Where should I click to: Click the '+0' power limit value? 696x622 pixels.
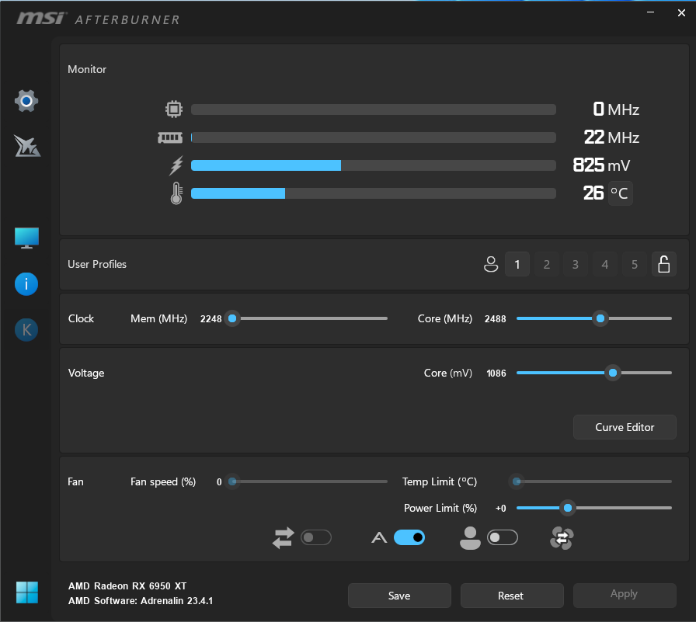[x=501, y=509]
